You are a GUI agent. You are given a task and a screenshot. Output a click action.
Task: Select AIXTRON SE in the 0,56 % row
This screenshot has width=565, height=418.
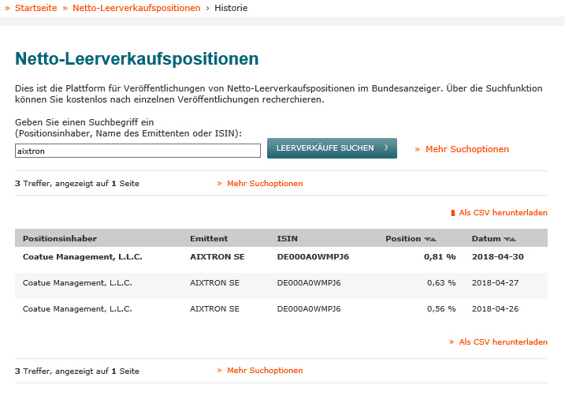click(215, 308)
